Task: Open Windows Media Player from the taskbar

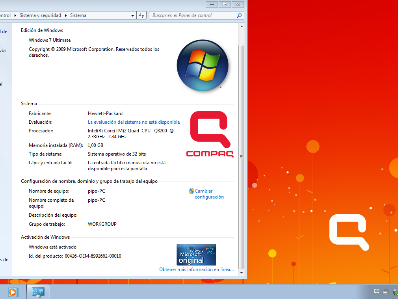Action: [13, 292]
